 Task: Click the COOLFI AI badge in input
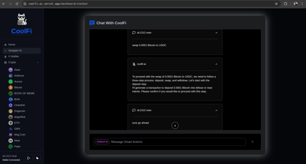[x=102, y=142]
